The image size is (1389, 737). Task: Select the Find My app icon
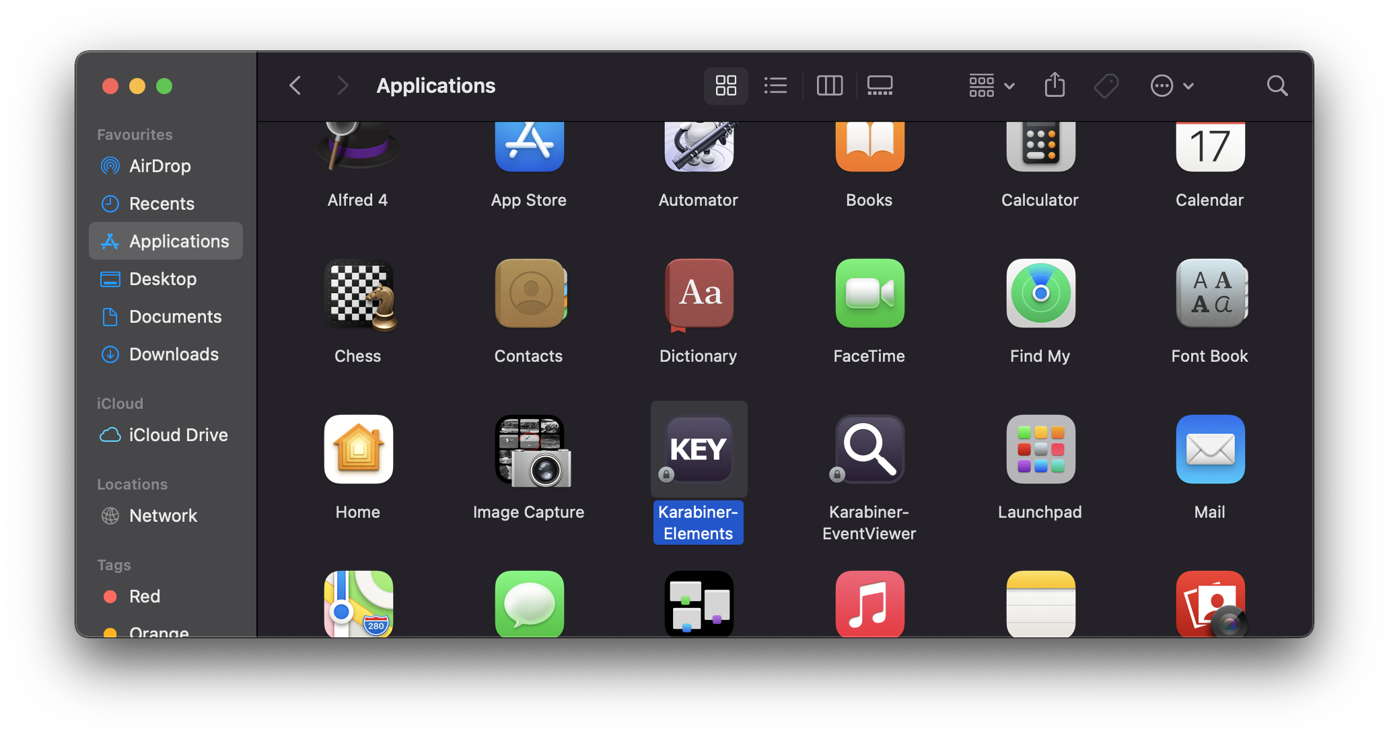[1040, 293]
